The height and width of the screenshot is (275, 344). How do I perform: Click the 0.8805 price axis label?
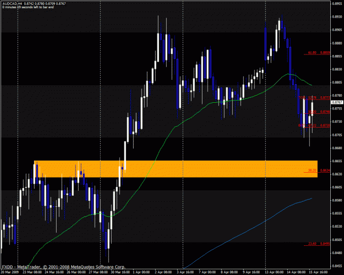point(337,82)
